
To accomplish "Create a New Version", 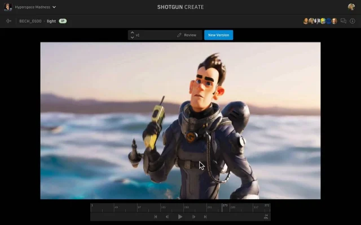I will (218, 35).
